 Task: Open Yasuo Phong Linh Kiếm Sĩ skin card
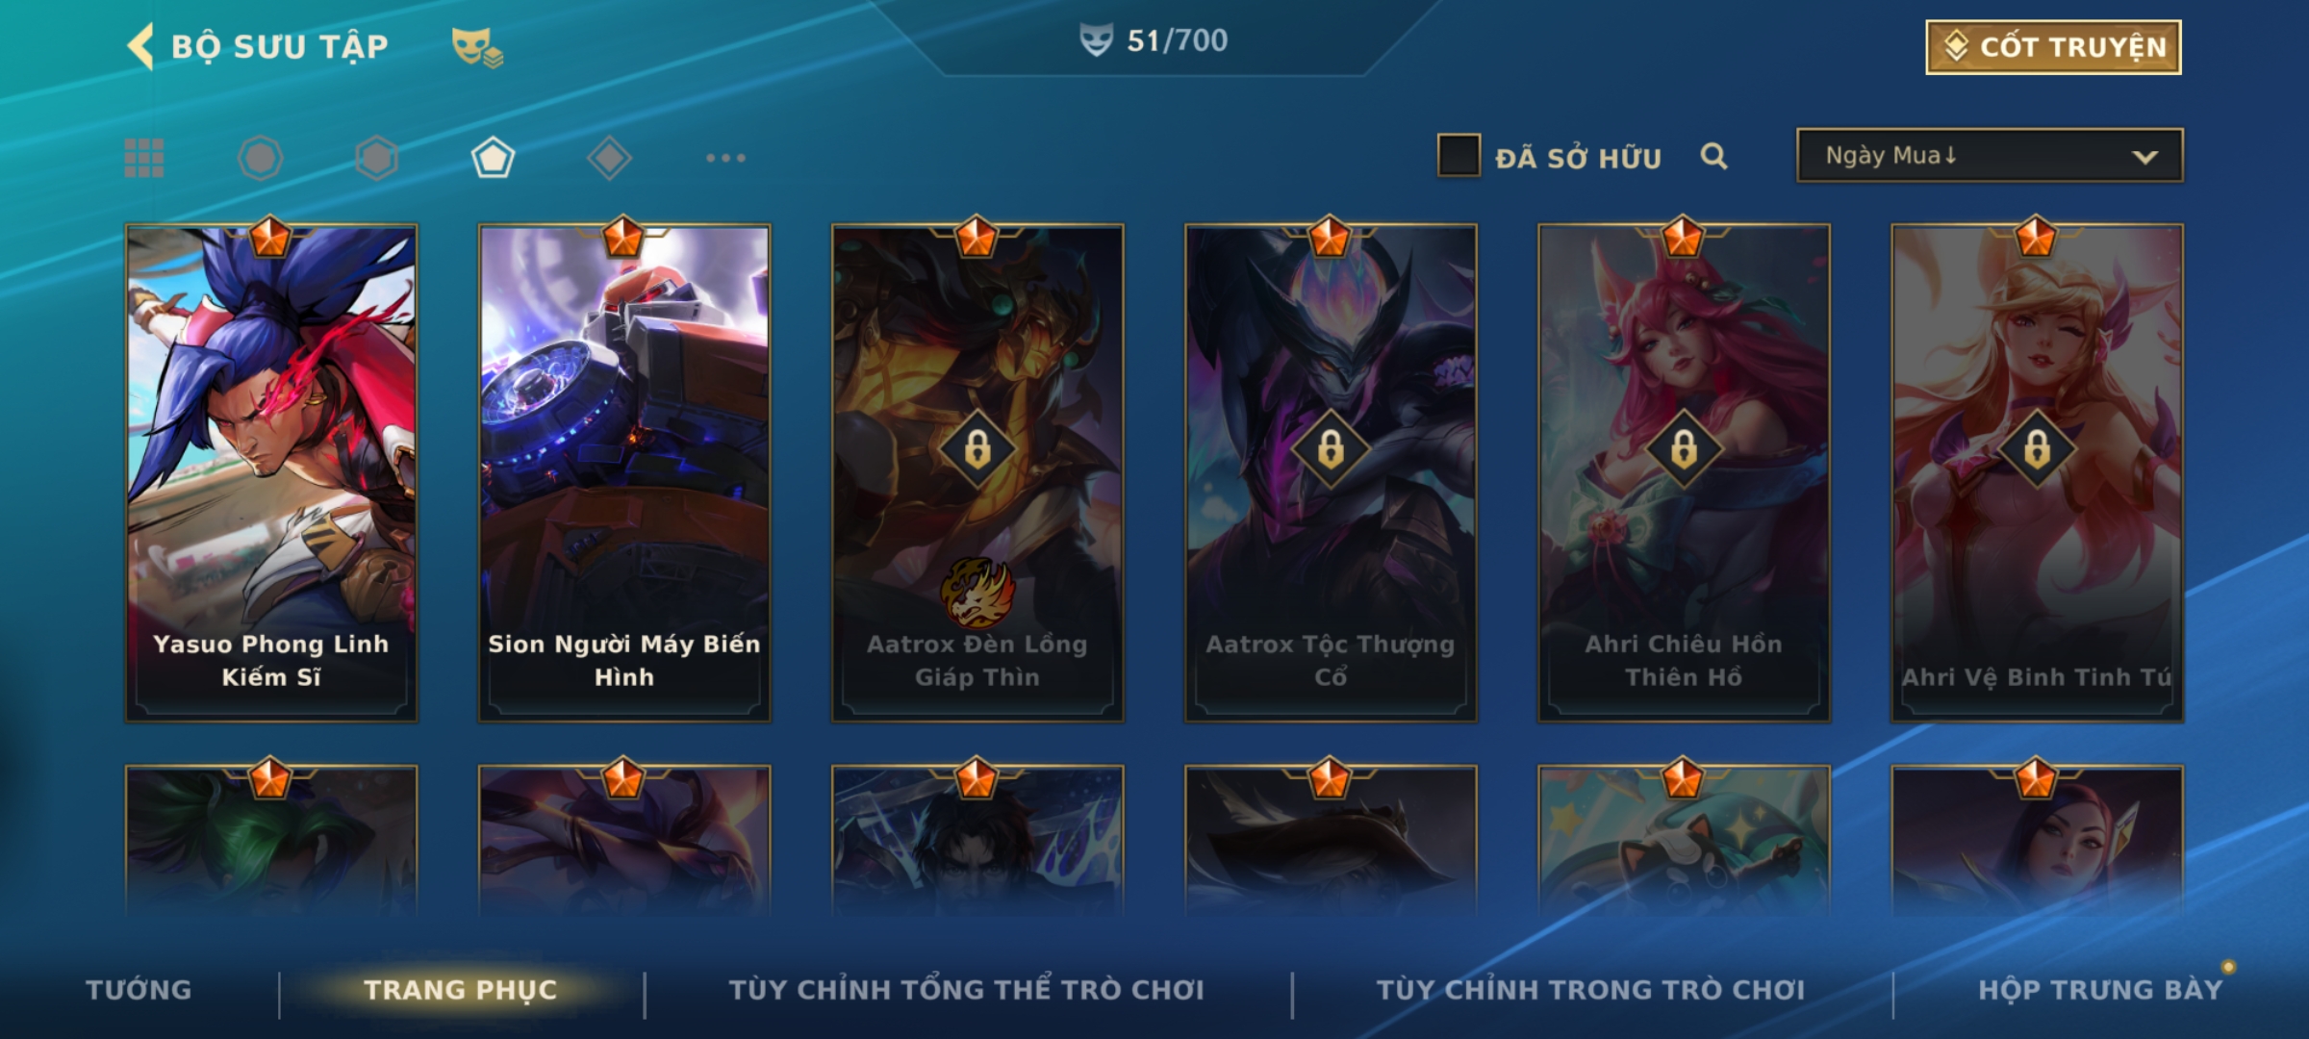271,472
